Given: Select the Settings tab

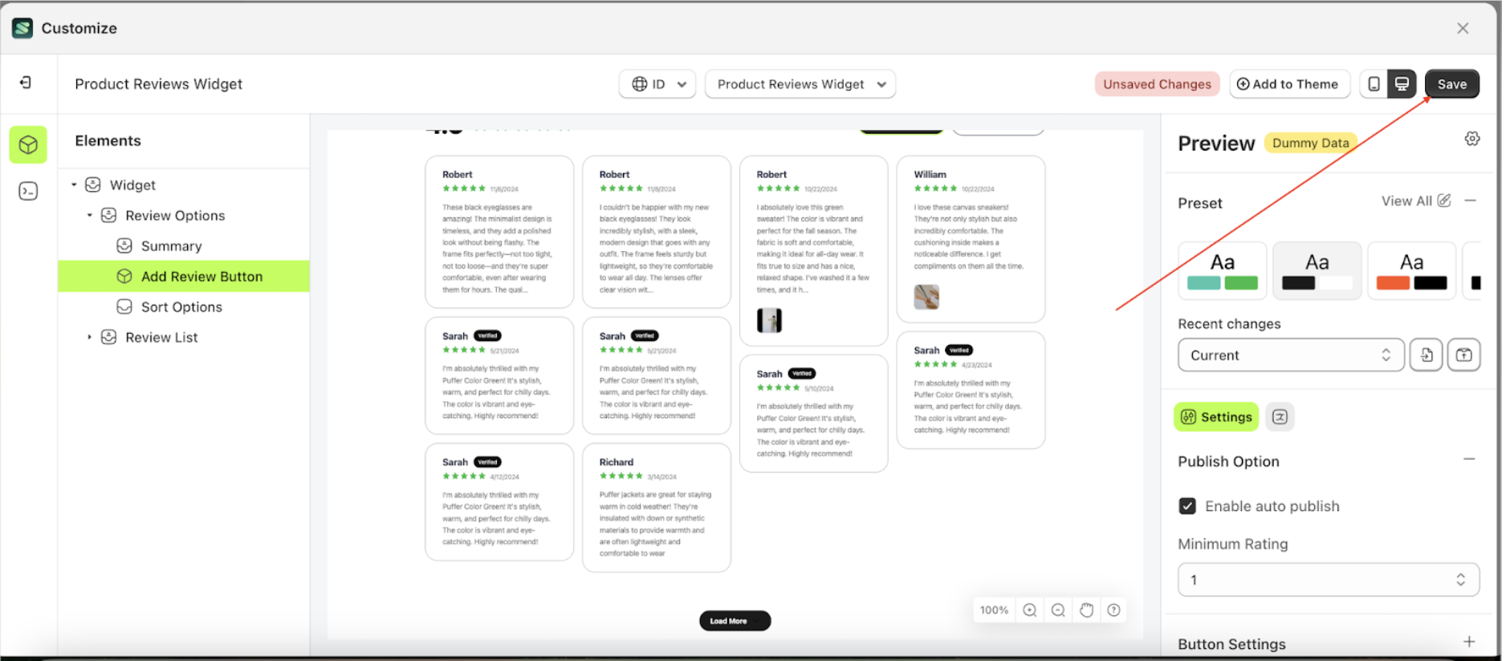Looking at the screenshot, I should pos(1216,417).
